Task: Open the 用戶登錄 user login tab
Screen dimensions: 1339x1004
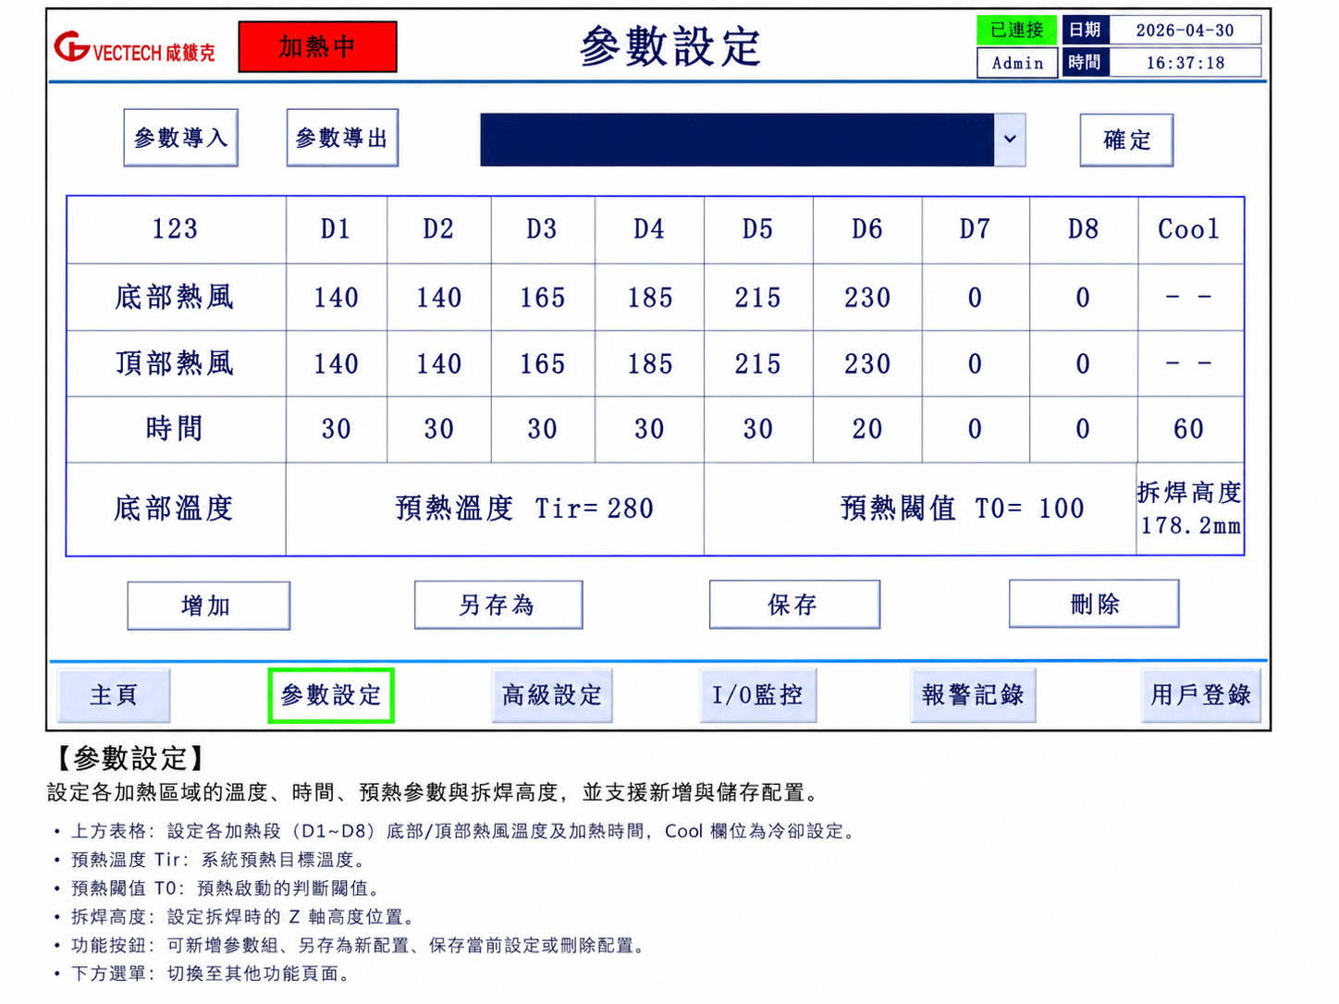Action: click(1200, 695)
